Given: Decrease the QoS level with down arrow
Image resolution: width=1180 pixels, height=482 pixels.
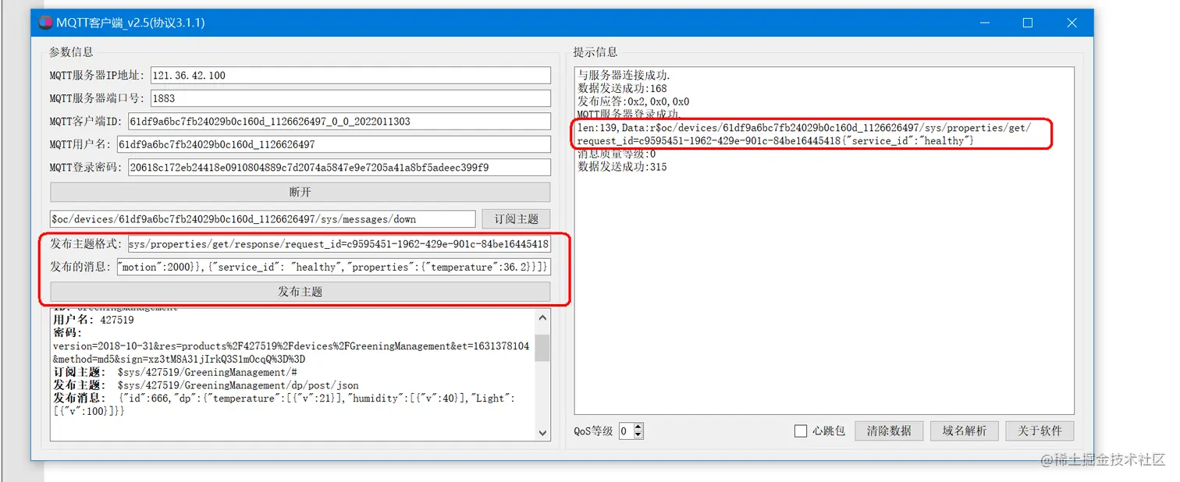Looking at the screenshot, I should pyautogui.click(x=638, y=434).
